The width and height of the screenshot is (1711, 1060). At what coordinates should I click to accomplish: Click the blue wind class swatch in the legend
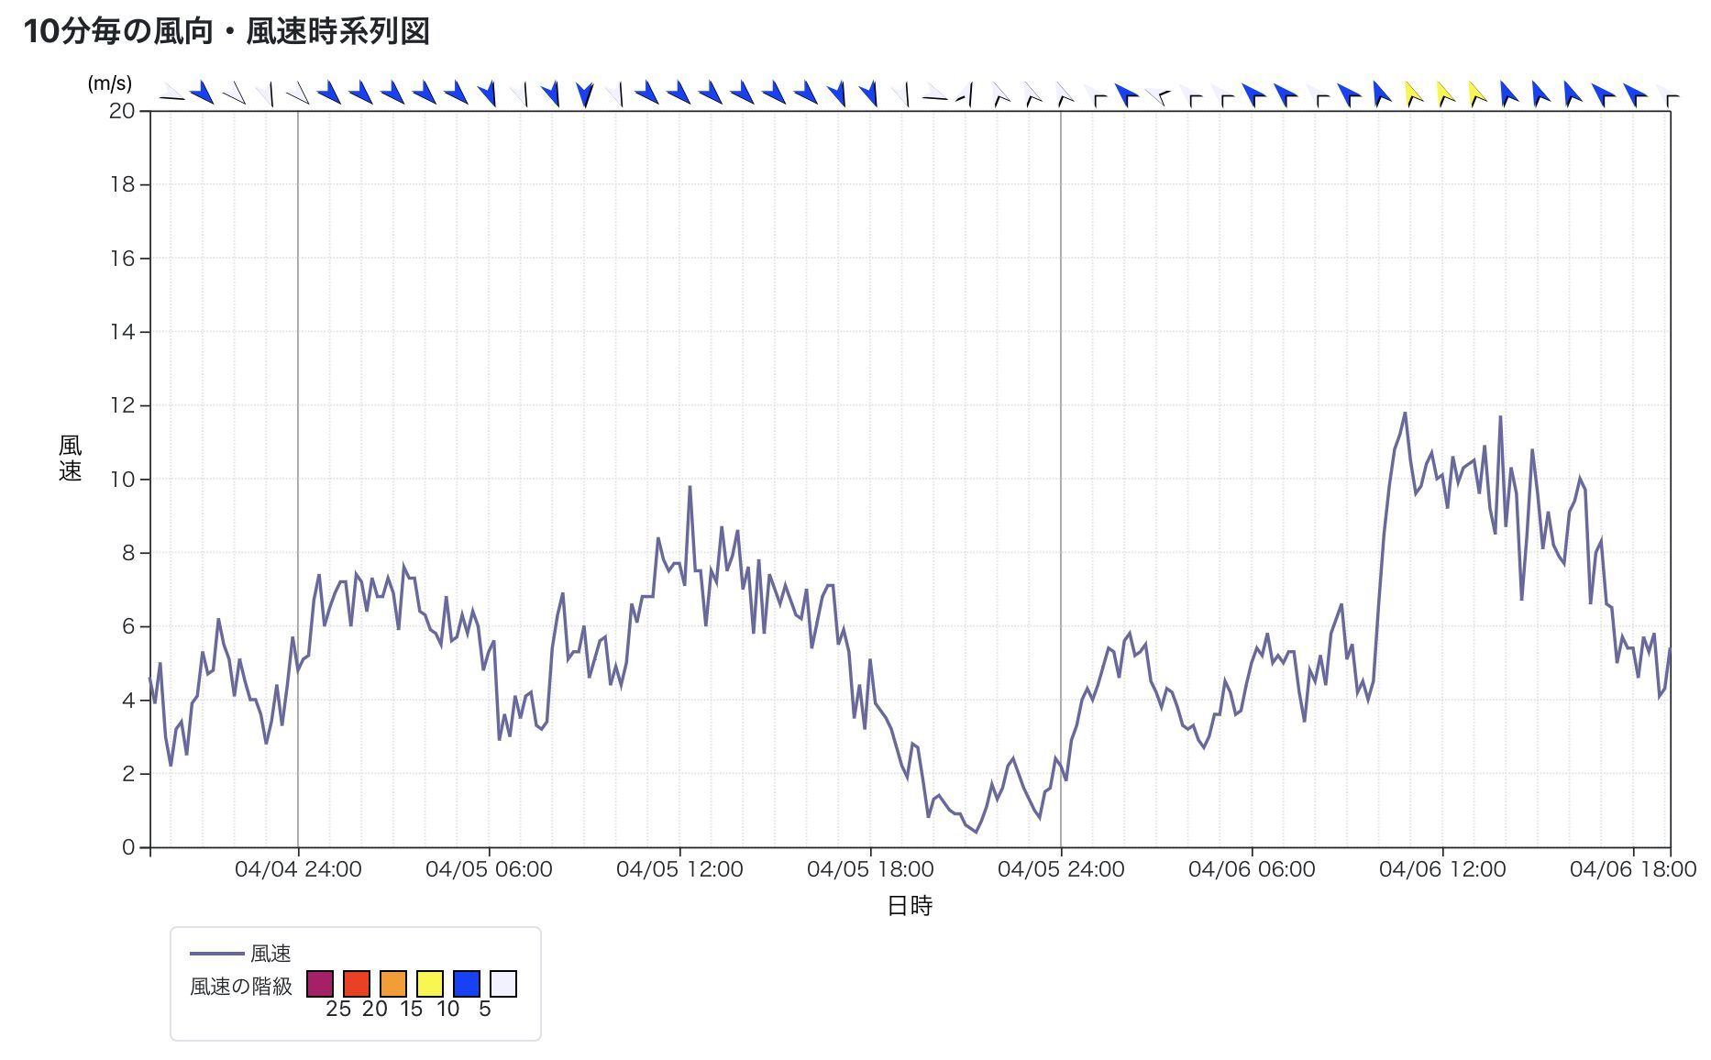coord(467,984)
